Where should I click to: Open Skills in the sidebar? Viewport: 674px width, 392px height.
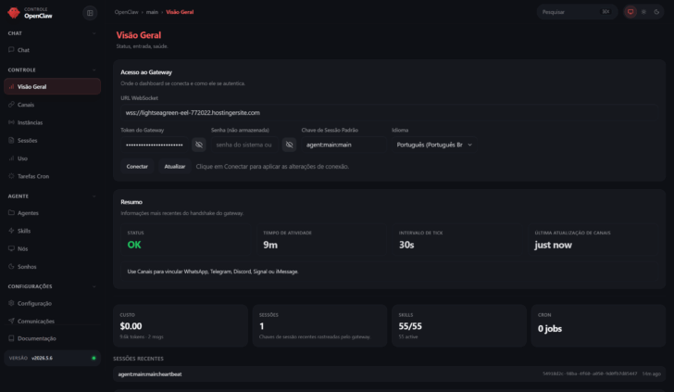click(x=52, y=231)
